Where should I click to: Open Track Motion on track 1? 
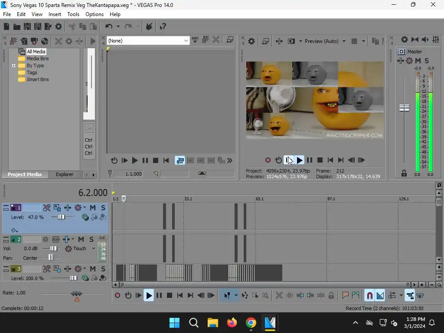pyautogui.click(x=57, y=208)
